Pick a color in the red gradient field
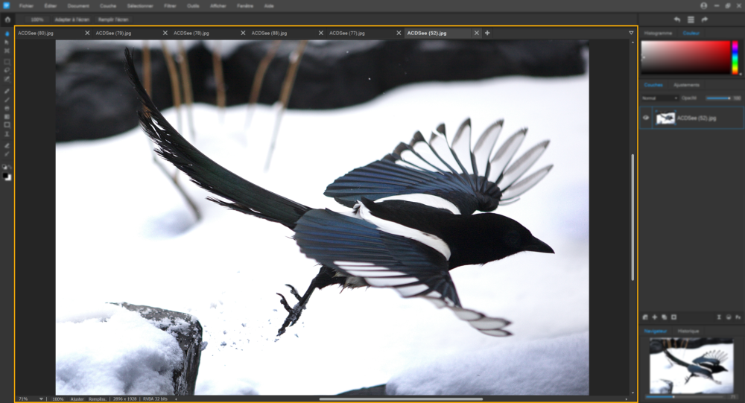The image size is (745, 403). click(x=685, y=57)
